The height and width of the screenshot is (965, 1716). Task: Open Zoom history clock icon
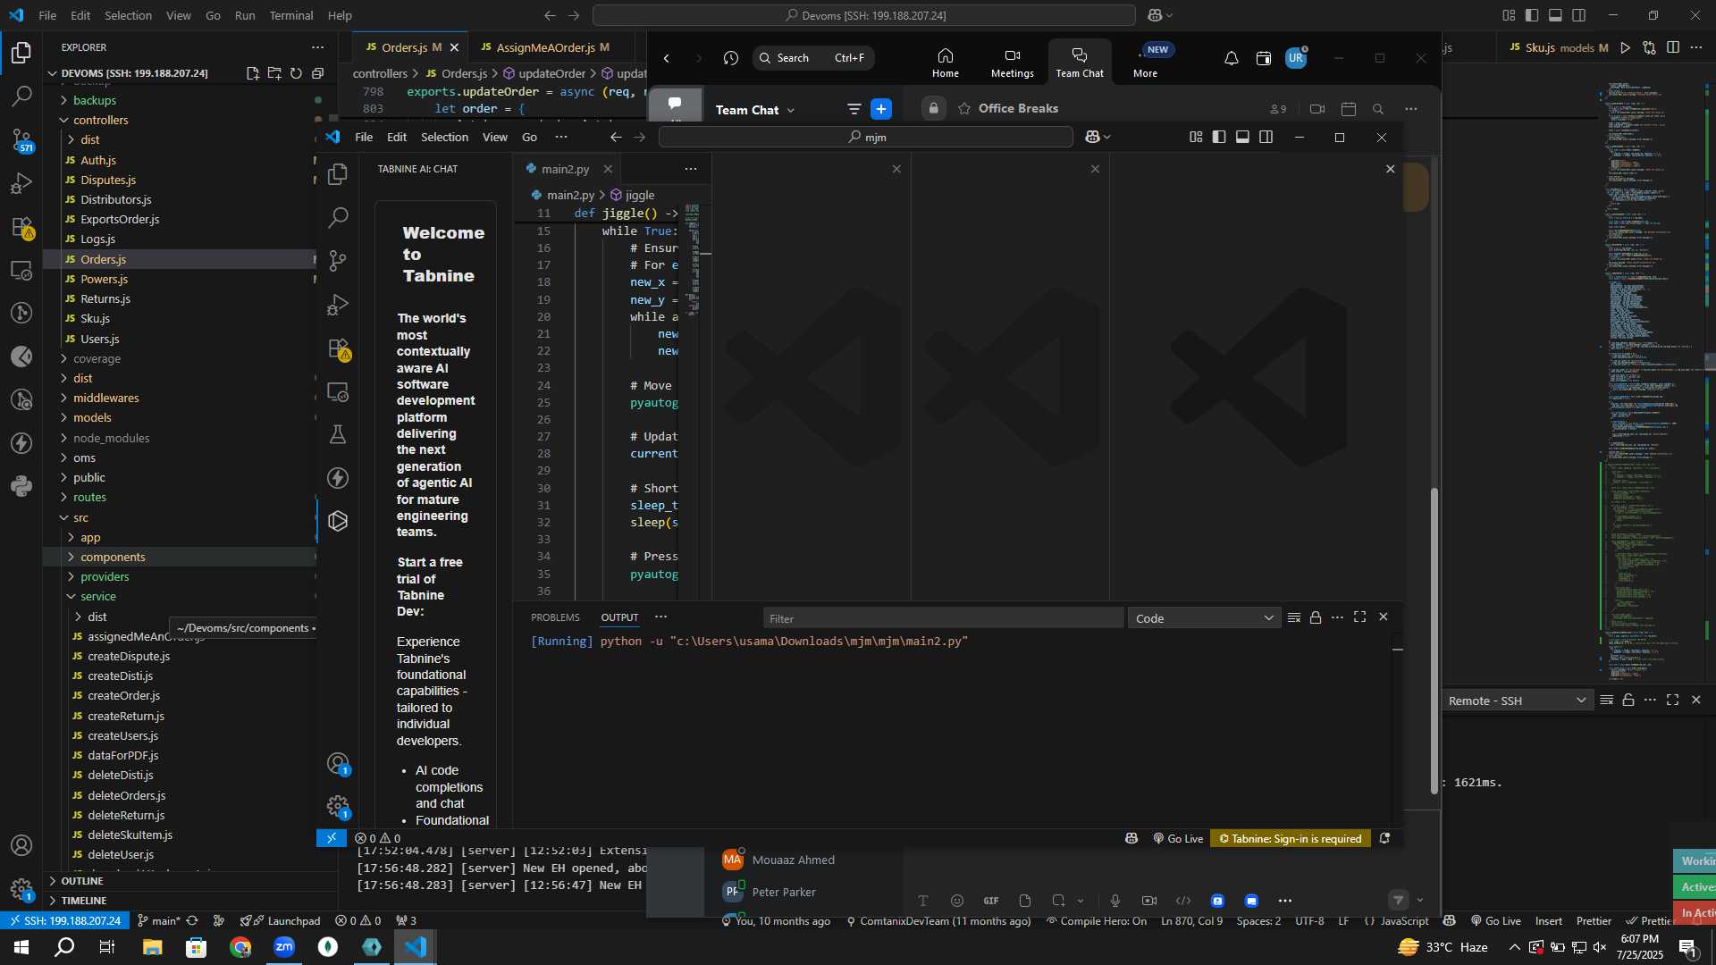click(x=731, y=58)
